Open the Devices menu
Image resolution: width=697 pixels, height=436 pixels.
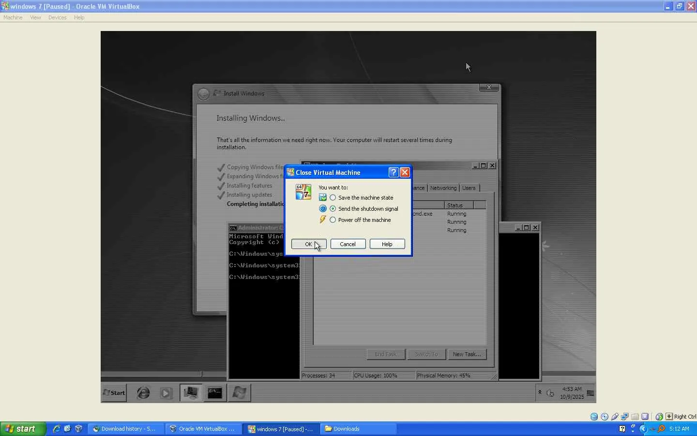coord(57,17)
